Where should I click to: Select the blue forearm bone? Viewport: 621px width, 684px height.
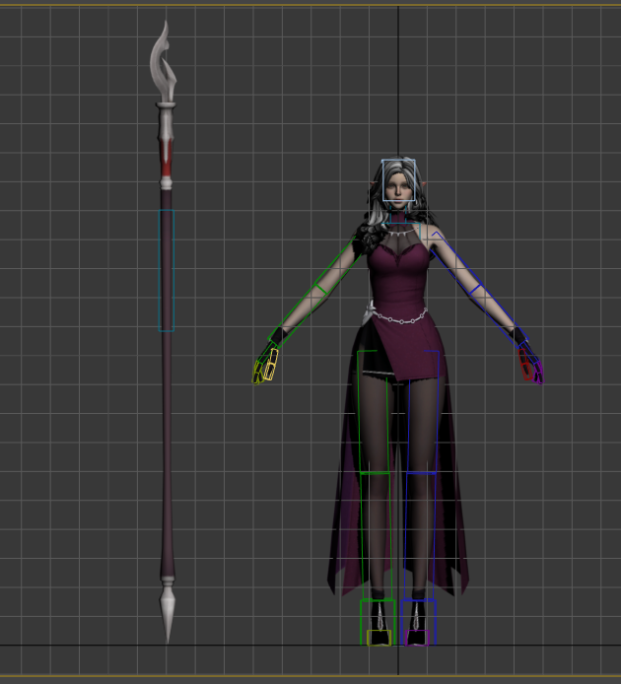coord(500,313)
